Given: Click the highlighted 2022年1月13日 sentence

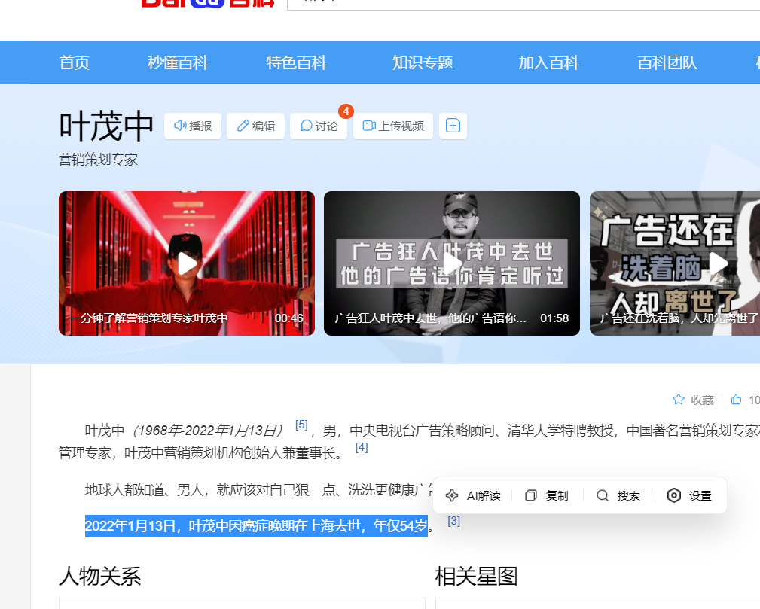Looking at the screenshot, I should coord(256,526).
